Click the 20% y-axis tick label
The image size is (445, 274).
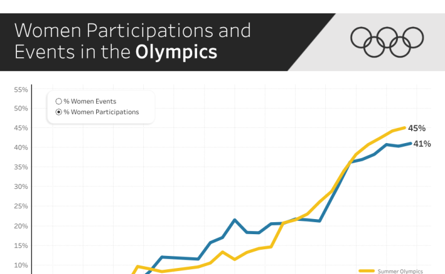pyautogui.click(x=21, y=226)
